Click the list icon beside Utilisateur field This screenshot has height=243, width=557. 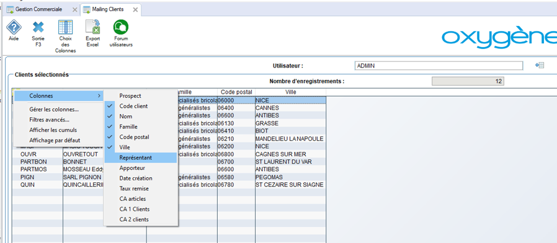click(540, 65)
